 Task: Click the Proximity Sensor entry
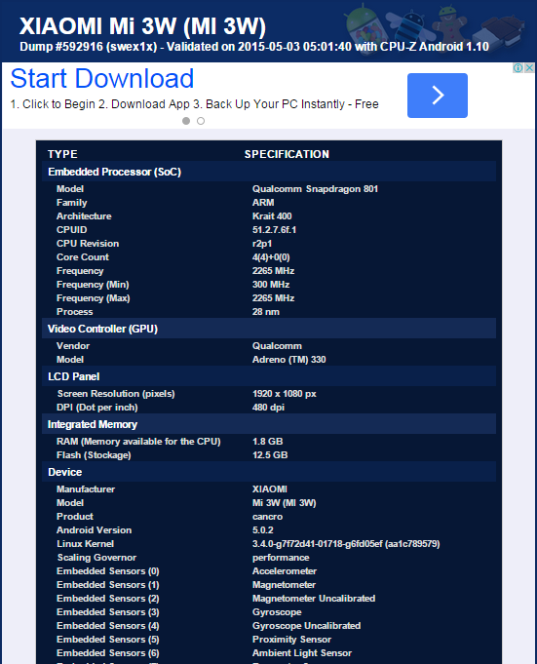291,640
